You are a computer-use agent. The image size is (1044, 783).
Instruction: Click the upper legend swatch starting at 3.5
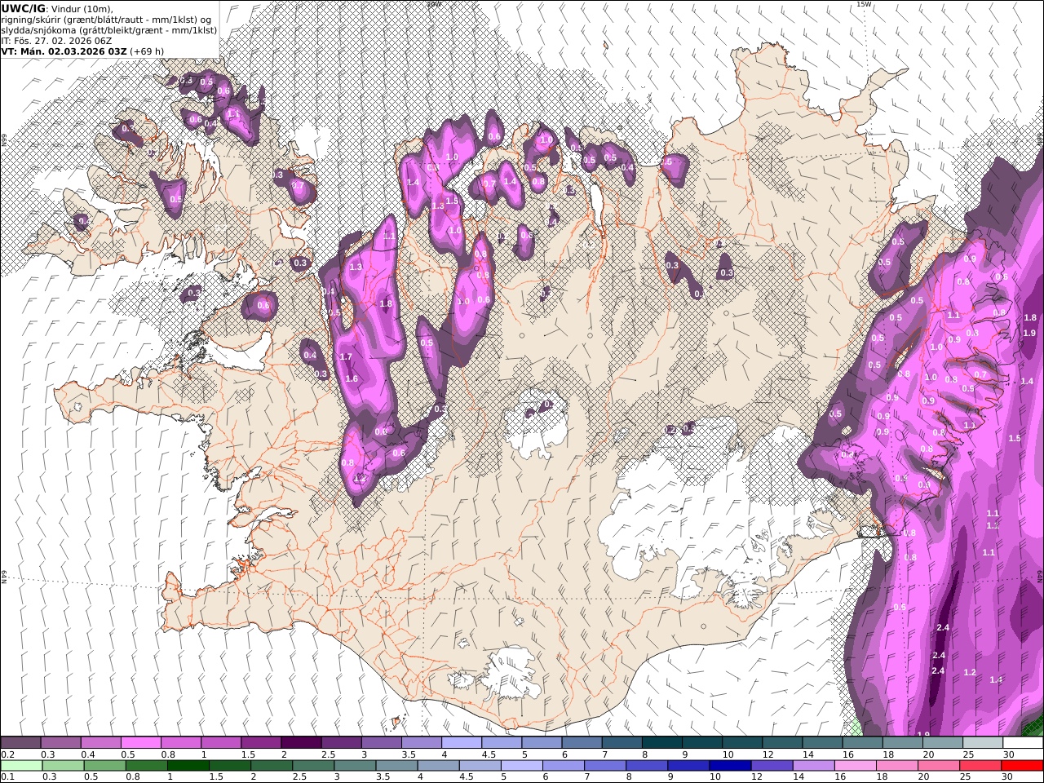pos(421,743)
